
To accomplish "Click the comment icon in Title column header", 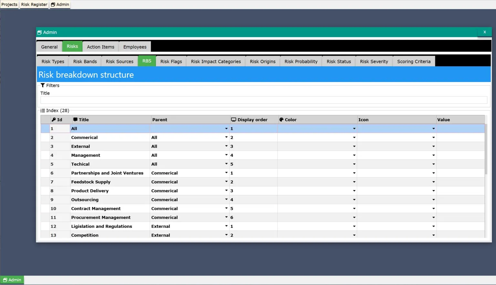I will pyautogui.click(x=75, y=120).
